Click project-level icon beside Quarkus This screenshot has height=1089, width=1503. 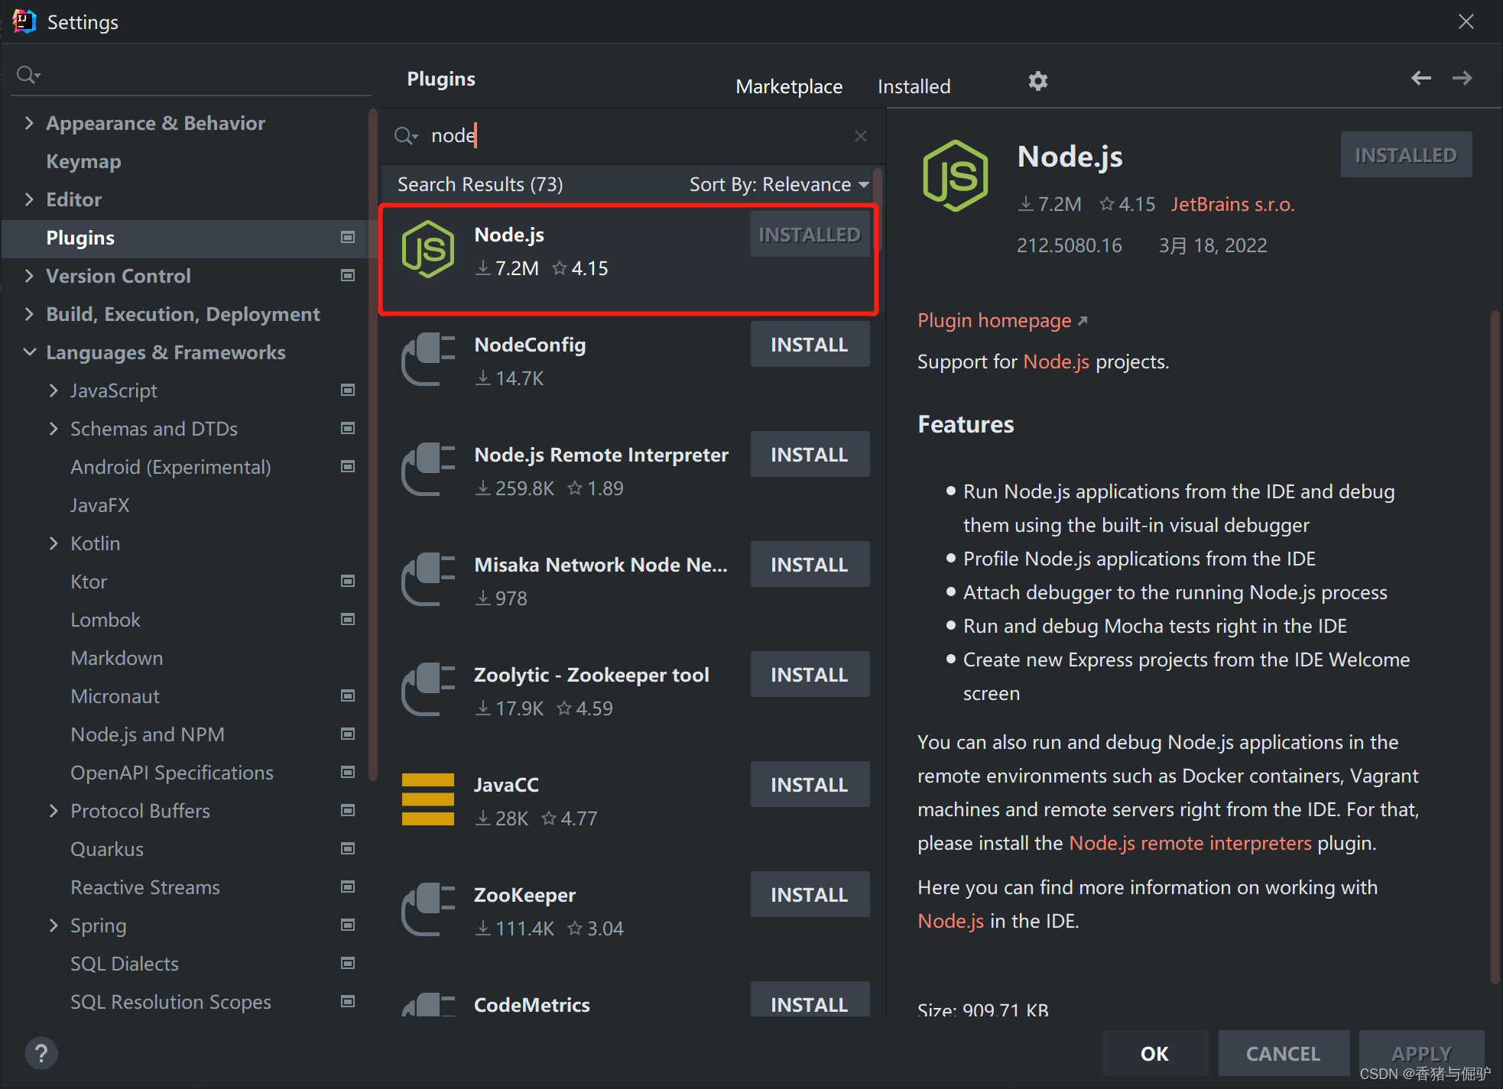(348, 849)
